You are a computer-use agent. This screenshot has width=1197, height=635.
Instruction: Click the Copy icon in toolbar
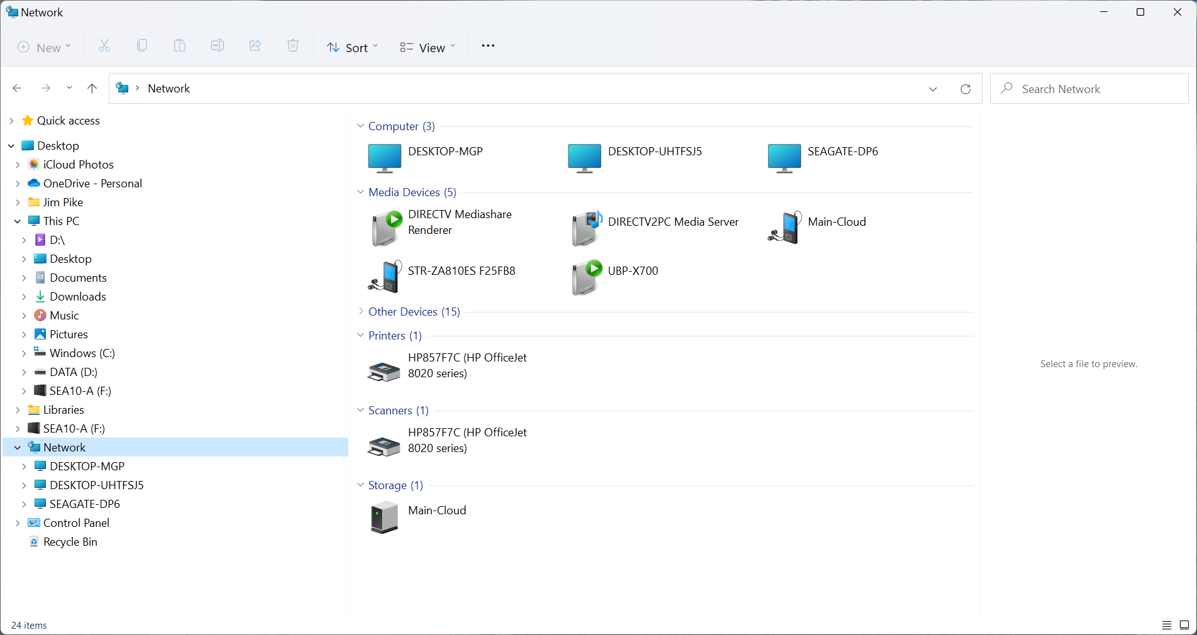tap(142, 46)
